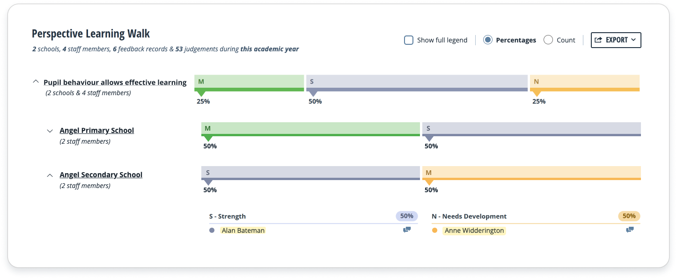The height and width of the screenshot is (279, 677).
Task: Select the Percentages radio button
Action: [488, 40]
